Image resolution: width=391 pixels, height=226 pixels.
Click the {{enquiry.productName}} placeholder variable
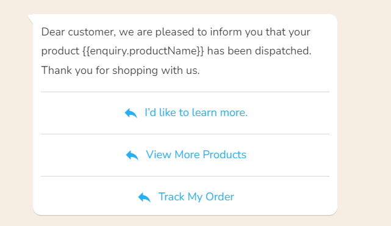(x=143, y=51)
